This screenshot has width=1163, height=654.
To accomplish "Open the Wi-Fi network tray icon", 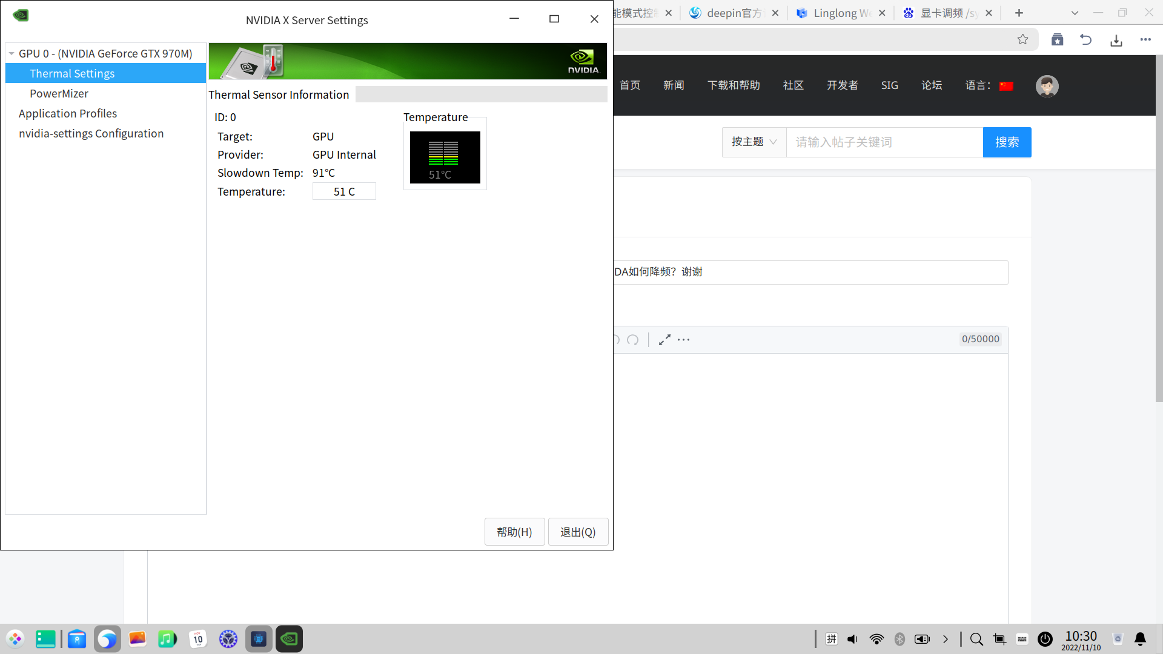I will tap(876, 639).
